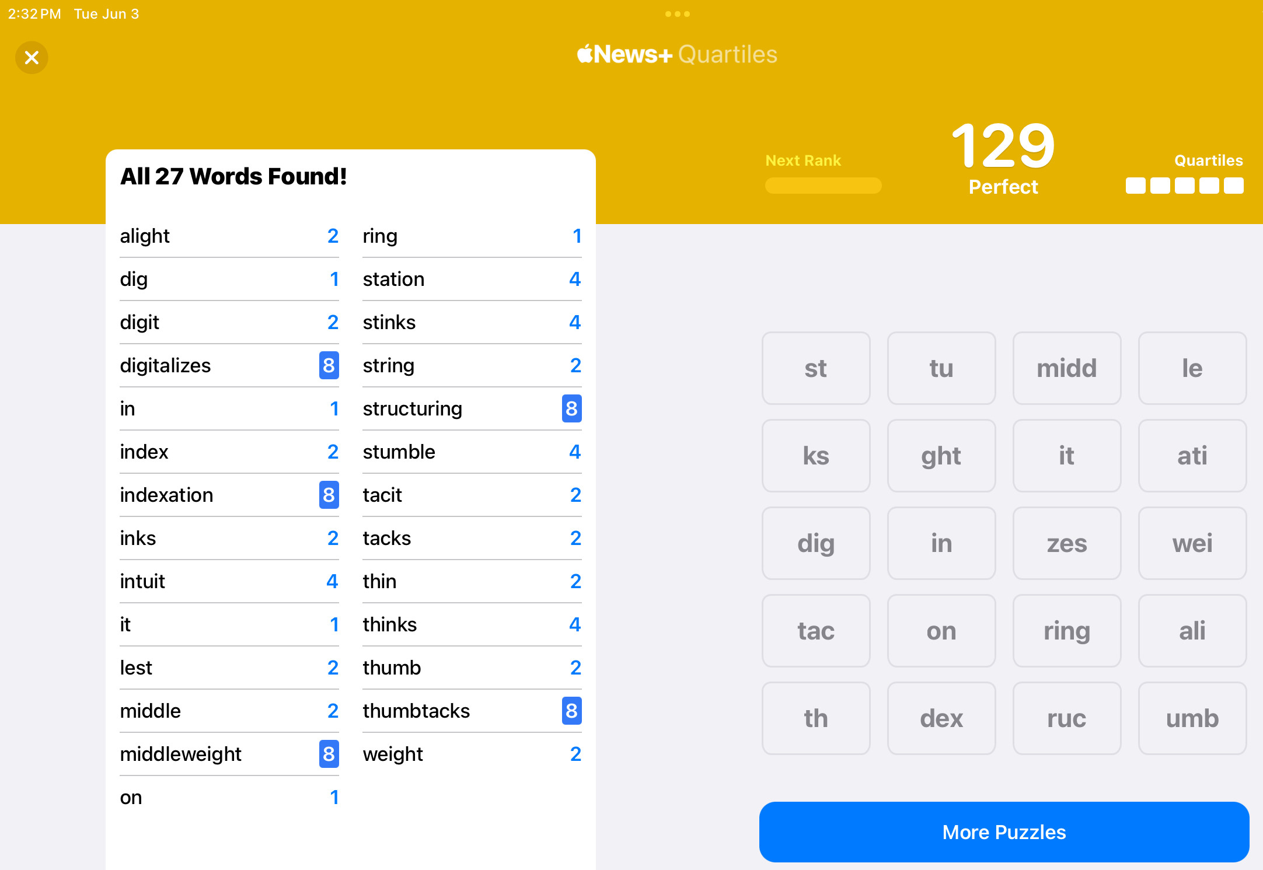Close the Quartiles results screen
1263x870 pixels.
coord(32,57)
